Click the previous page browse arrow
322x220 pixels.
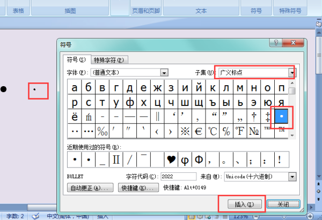point(318,184)
